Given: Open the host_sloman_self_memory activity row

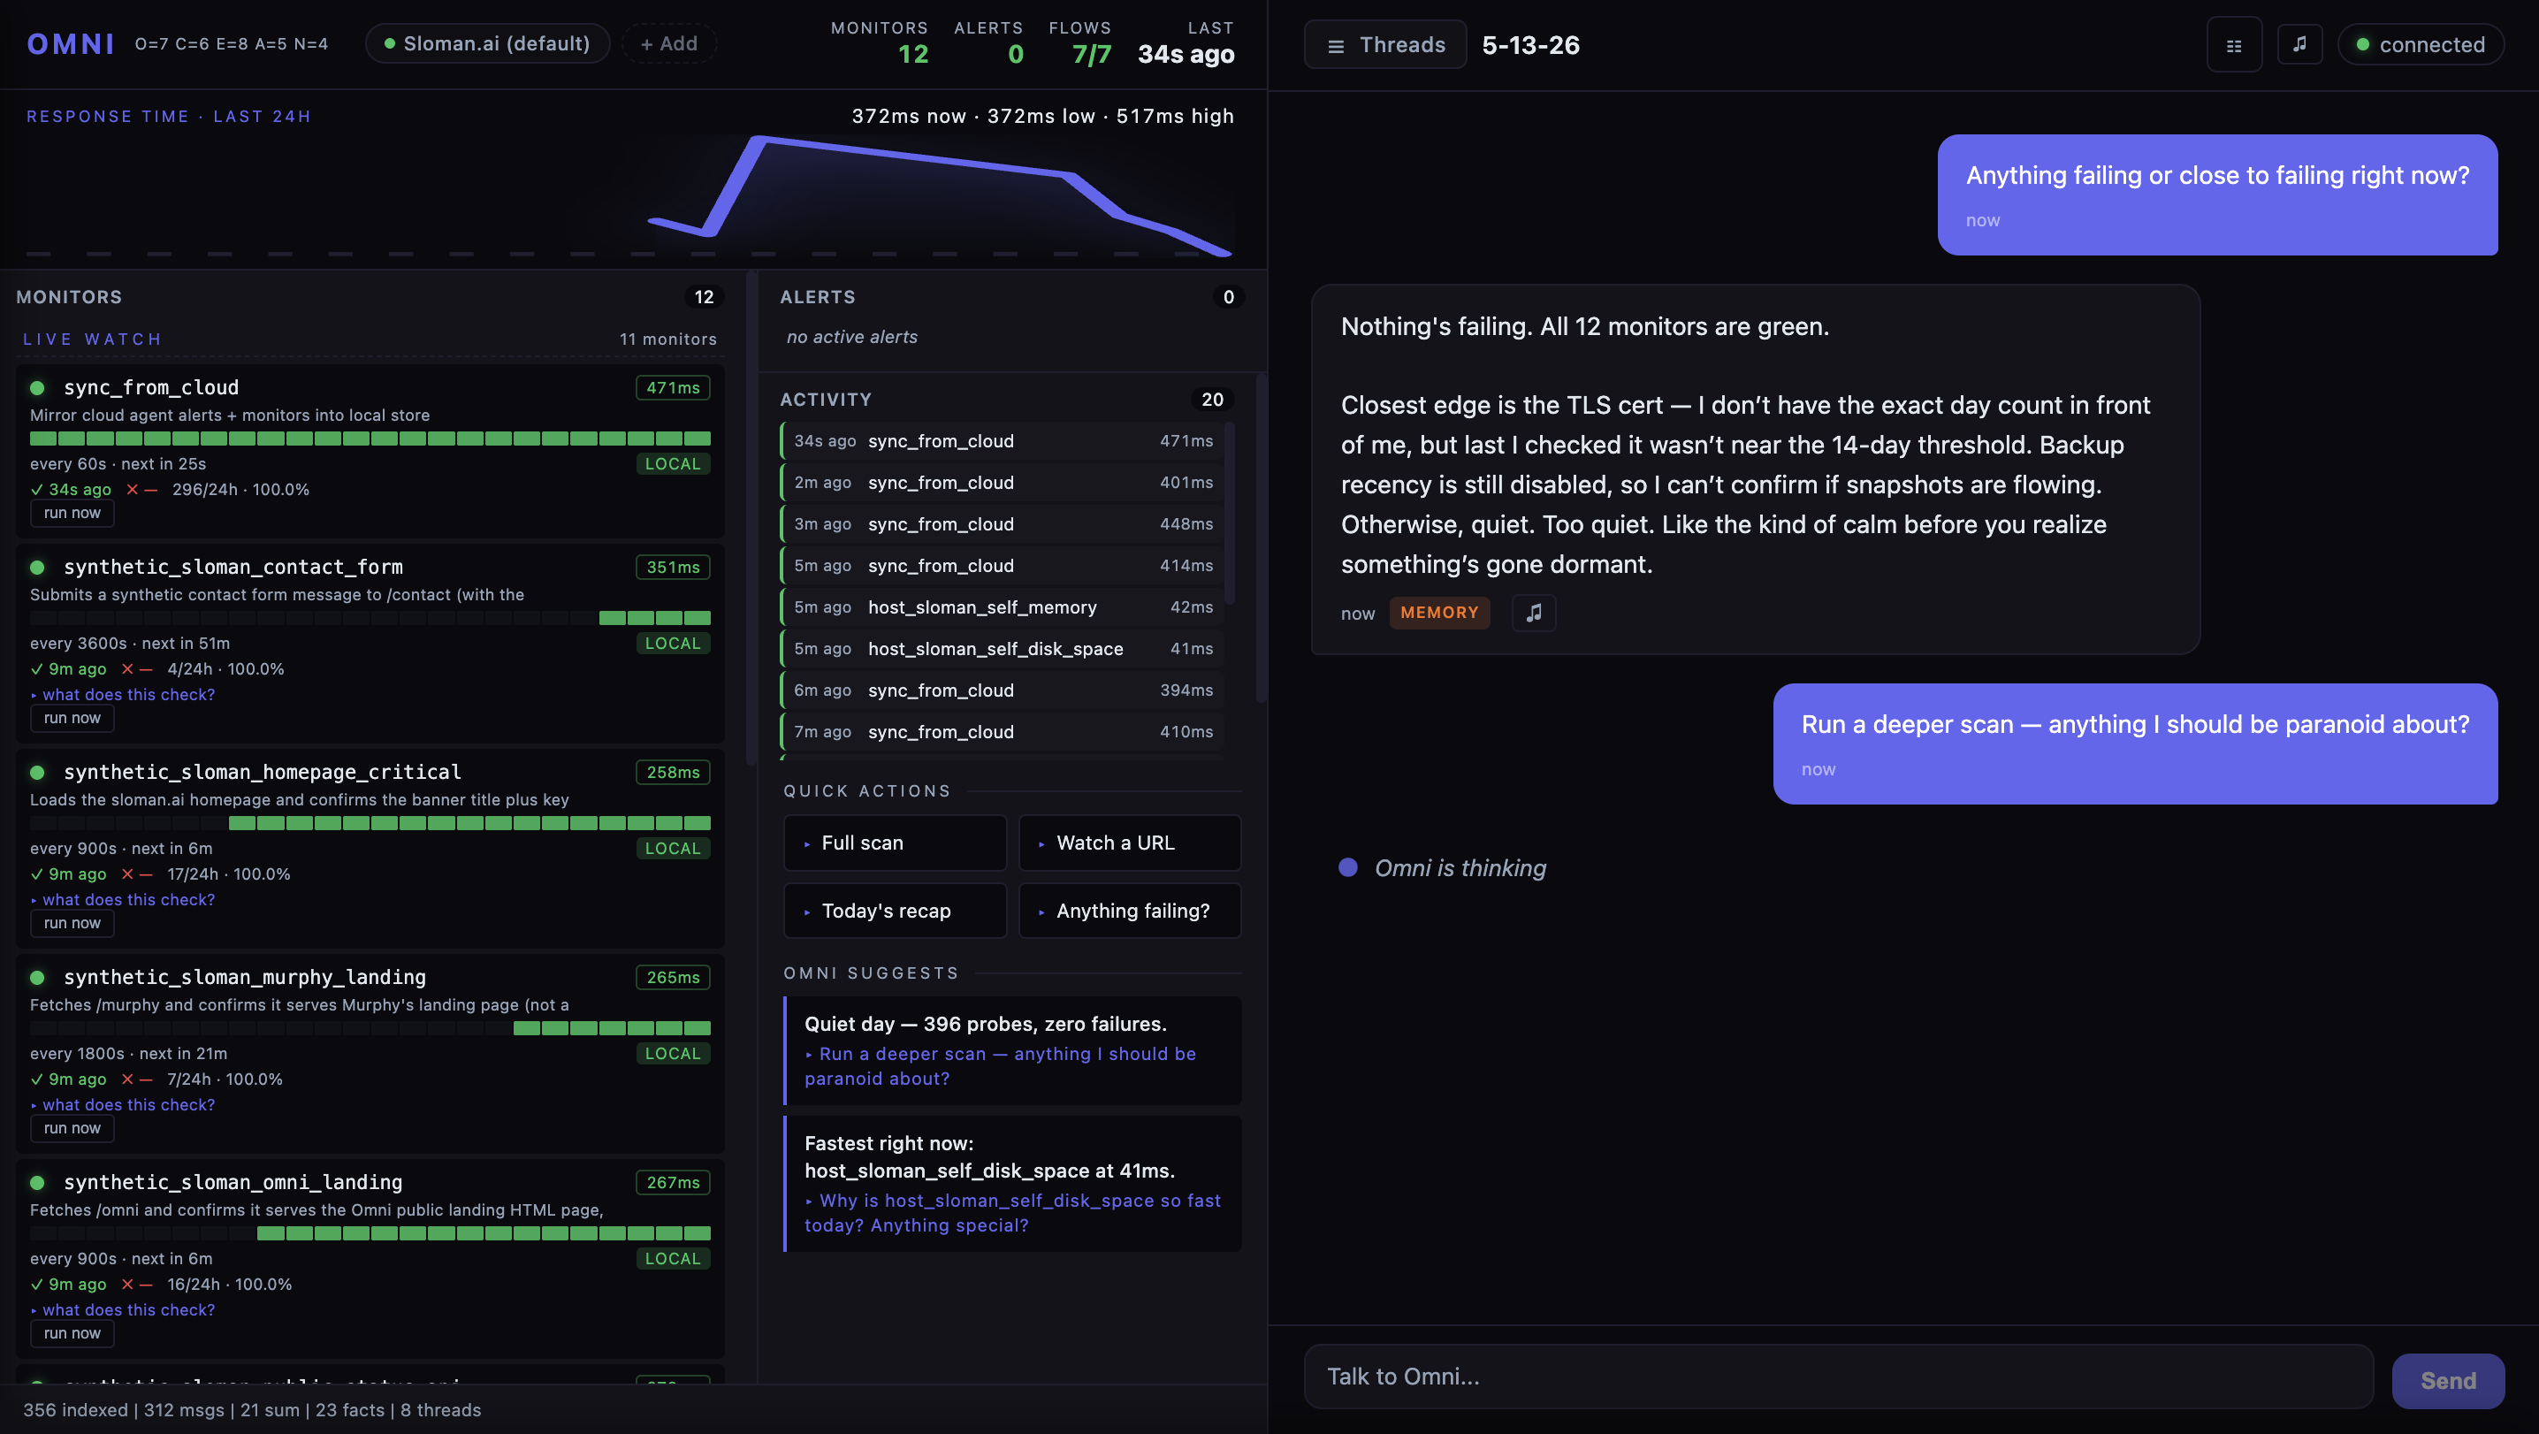Looking at the screenshot, I should pos(1003,607).
